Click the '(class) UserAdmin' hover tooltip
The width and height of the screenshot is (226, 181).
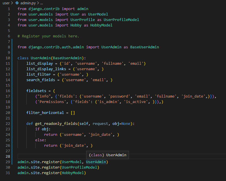pos(107,155)
